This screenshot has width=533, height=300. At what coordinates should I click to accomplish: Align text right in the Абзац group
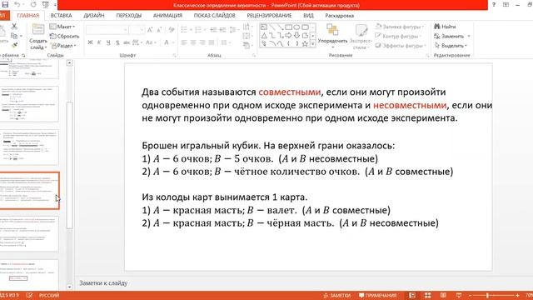(x=202, y=42)
